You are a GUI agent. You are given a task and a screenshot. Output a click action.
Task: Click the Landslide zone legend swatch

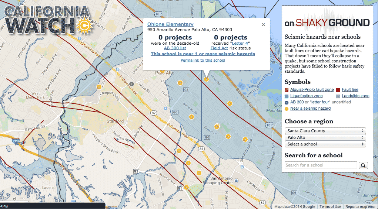click(338, 96)
